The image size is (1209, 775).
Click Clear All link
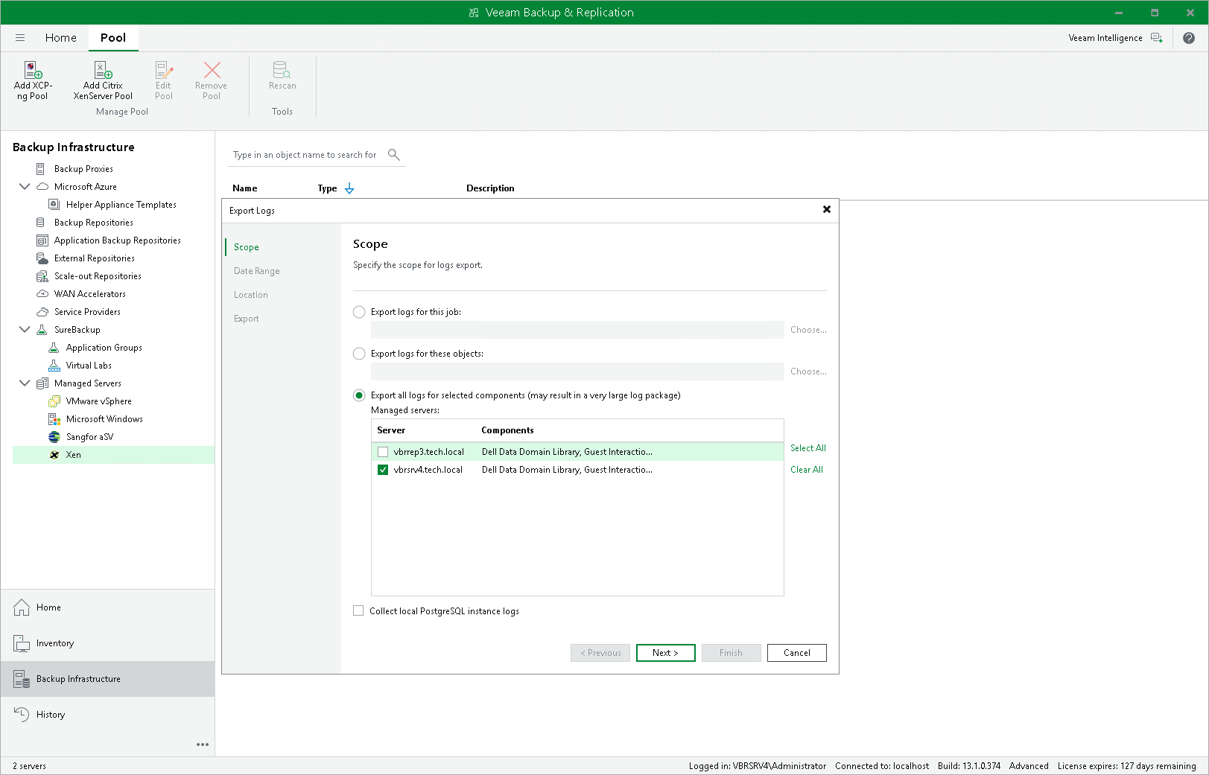click(x=806, y=470)
